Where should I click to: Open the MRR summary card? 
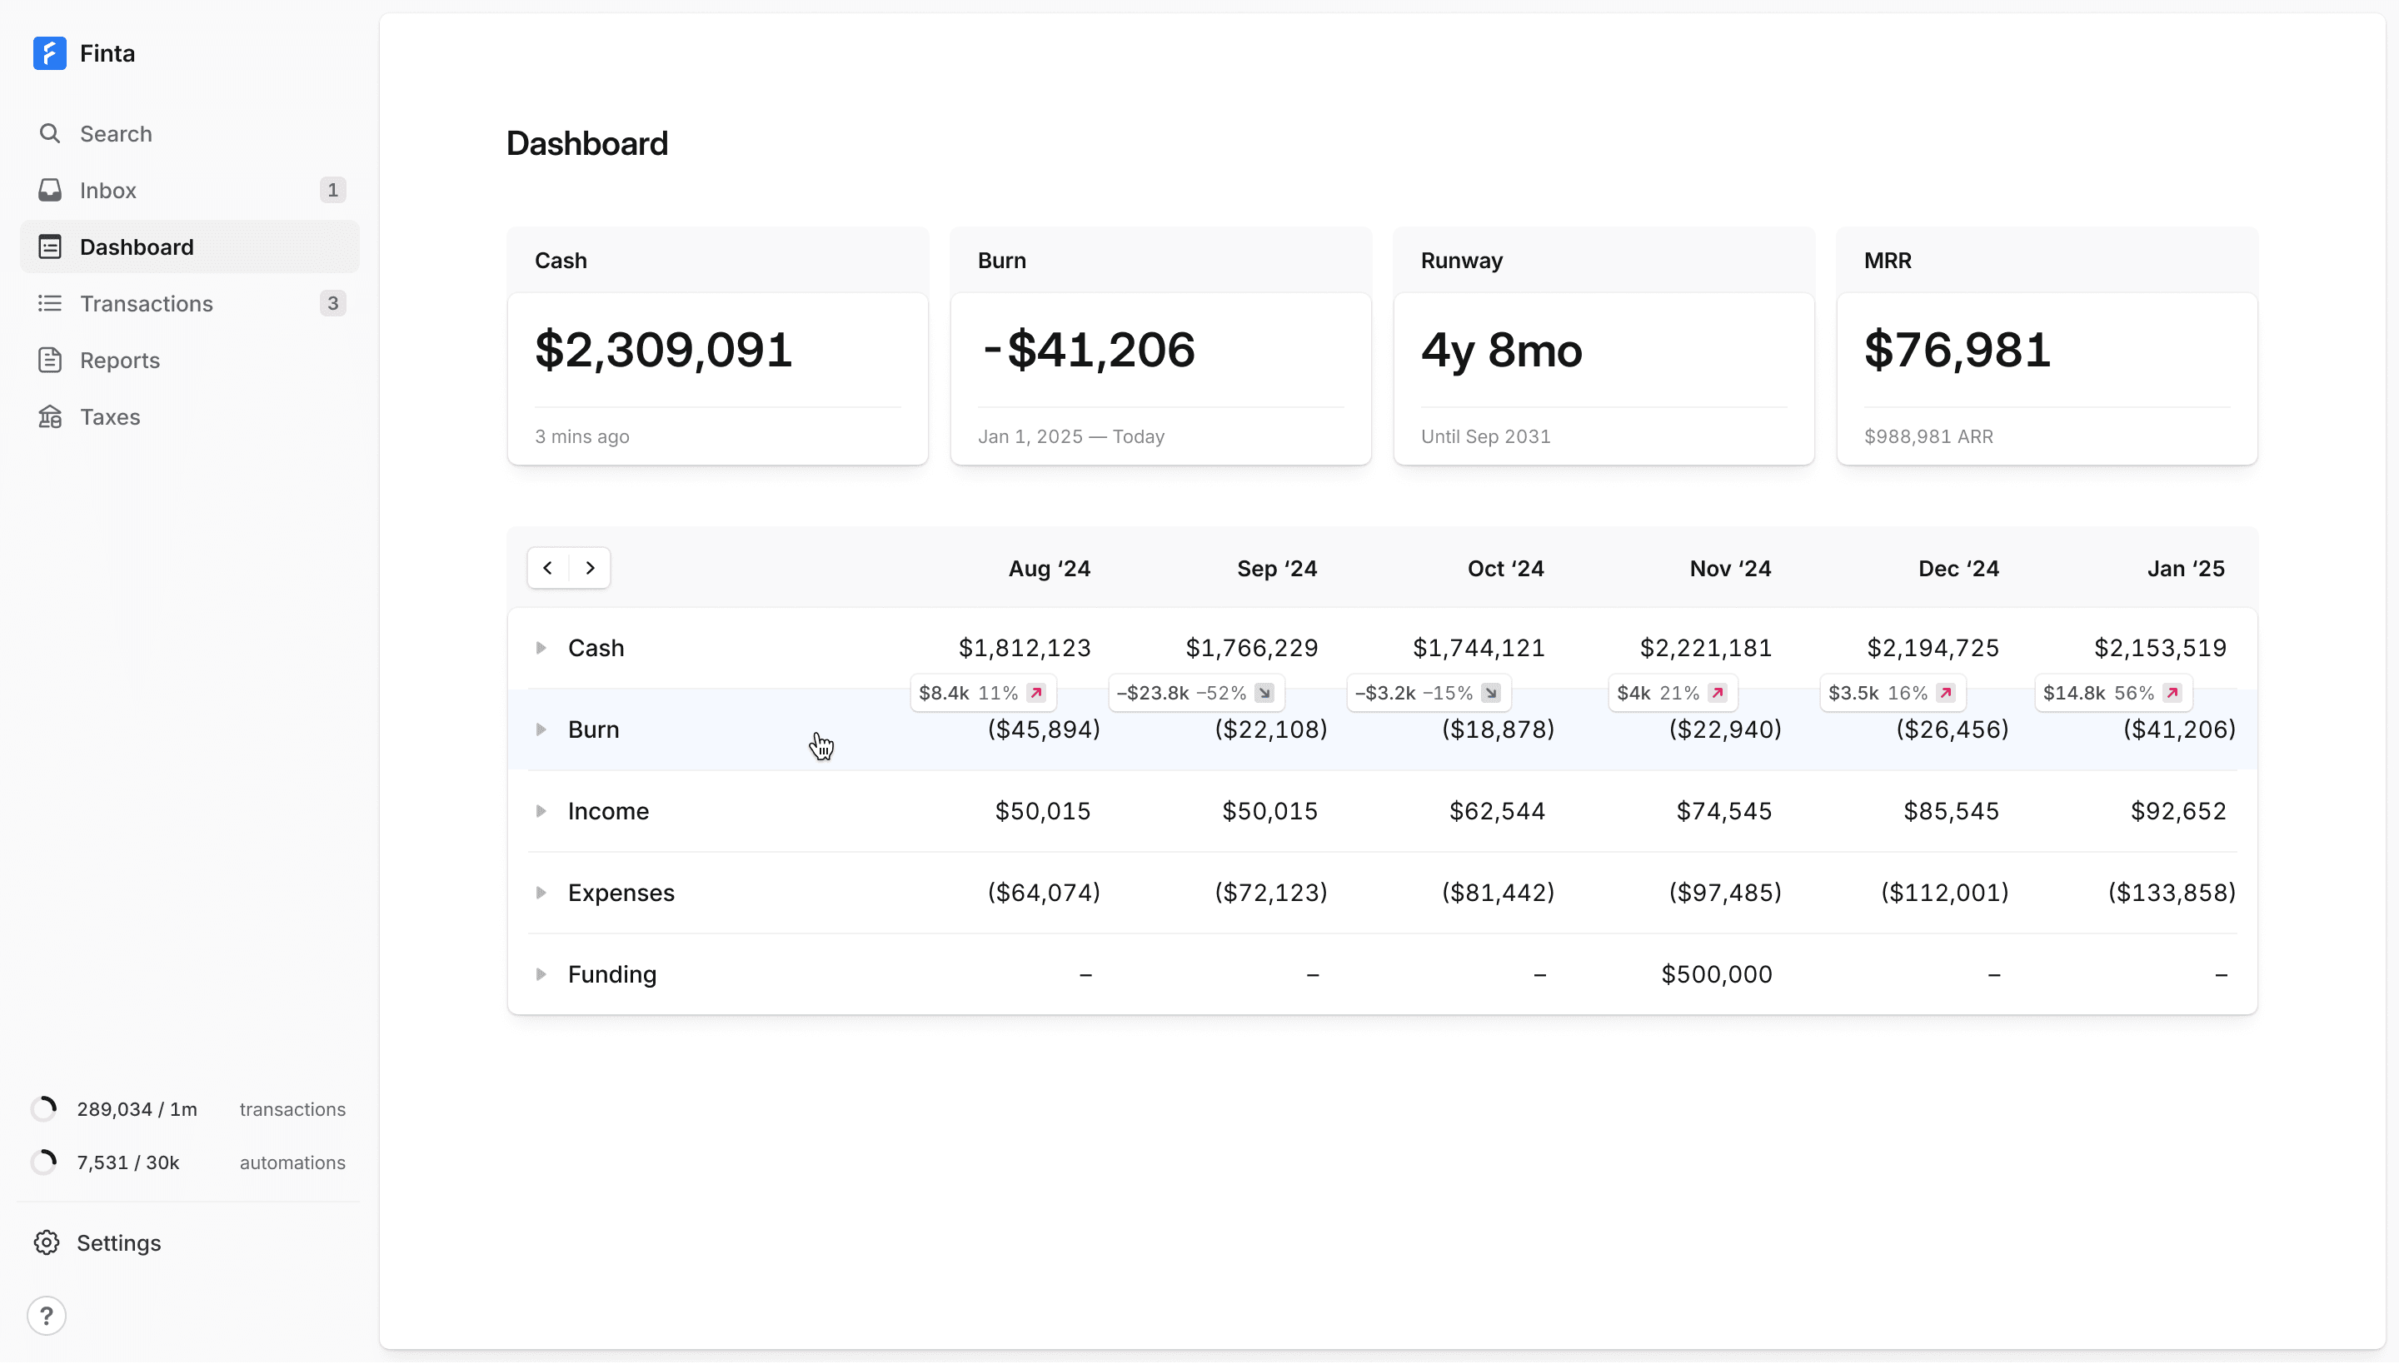coord(2047,346)
